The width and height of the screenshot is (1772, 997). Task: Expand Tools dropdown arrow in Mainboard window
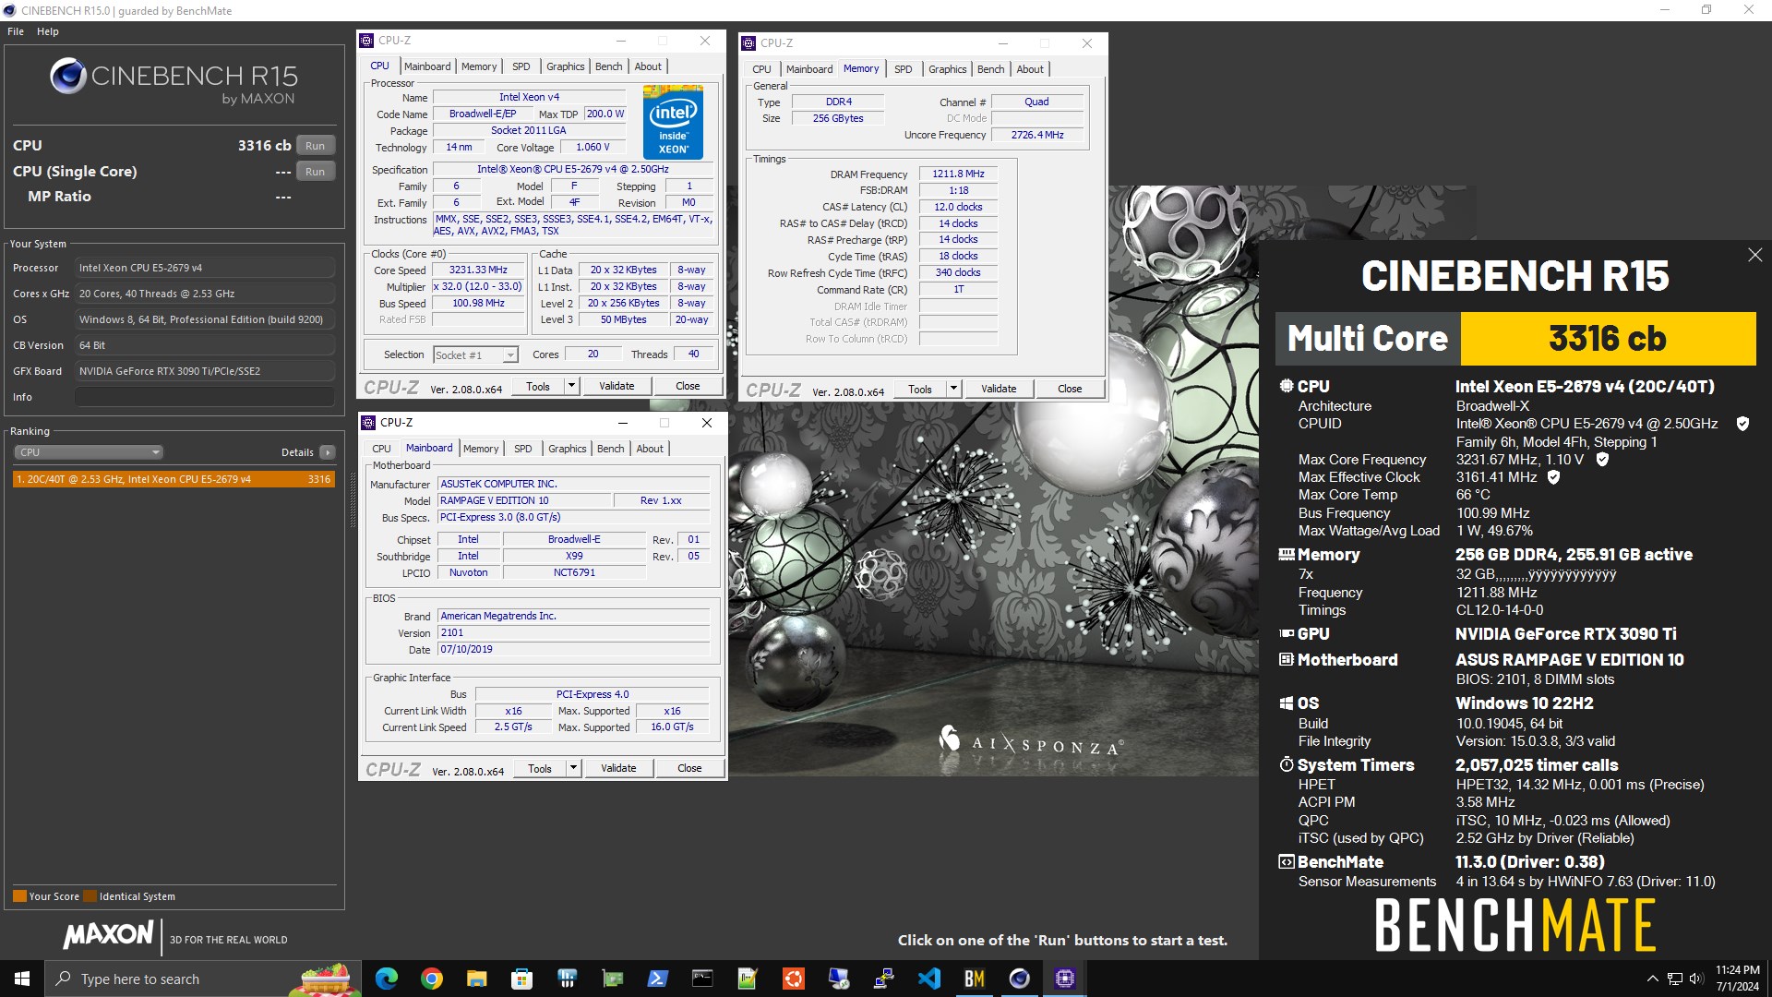(x=573, y=768)
